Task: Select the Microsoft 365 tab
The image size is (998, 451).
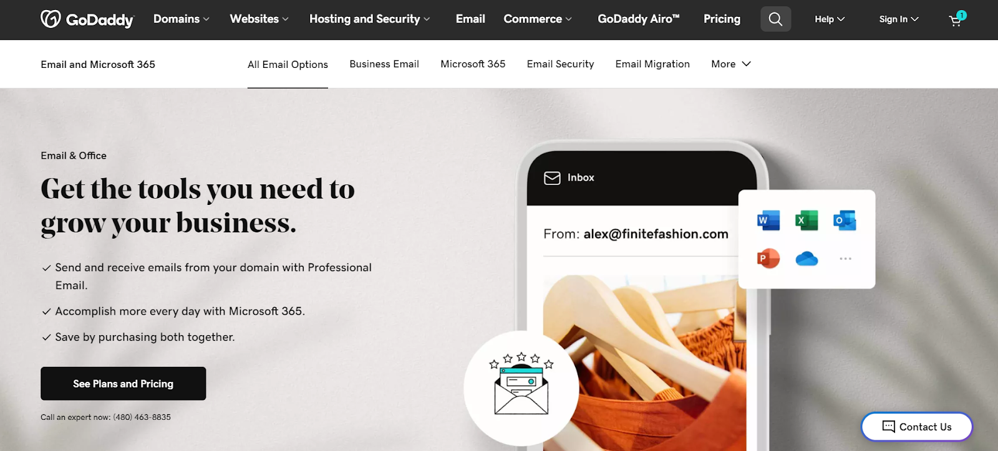Action: (x=473, y=64)
